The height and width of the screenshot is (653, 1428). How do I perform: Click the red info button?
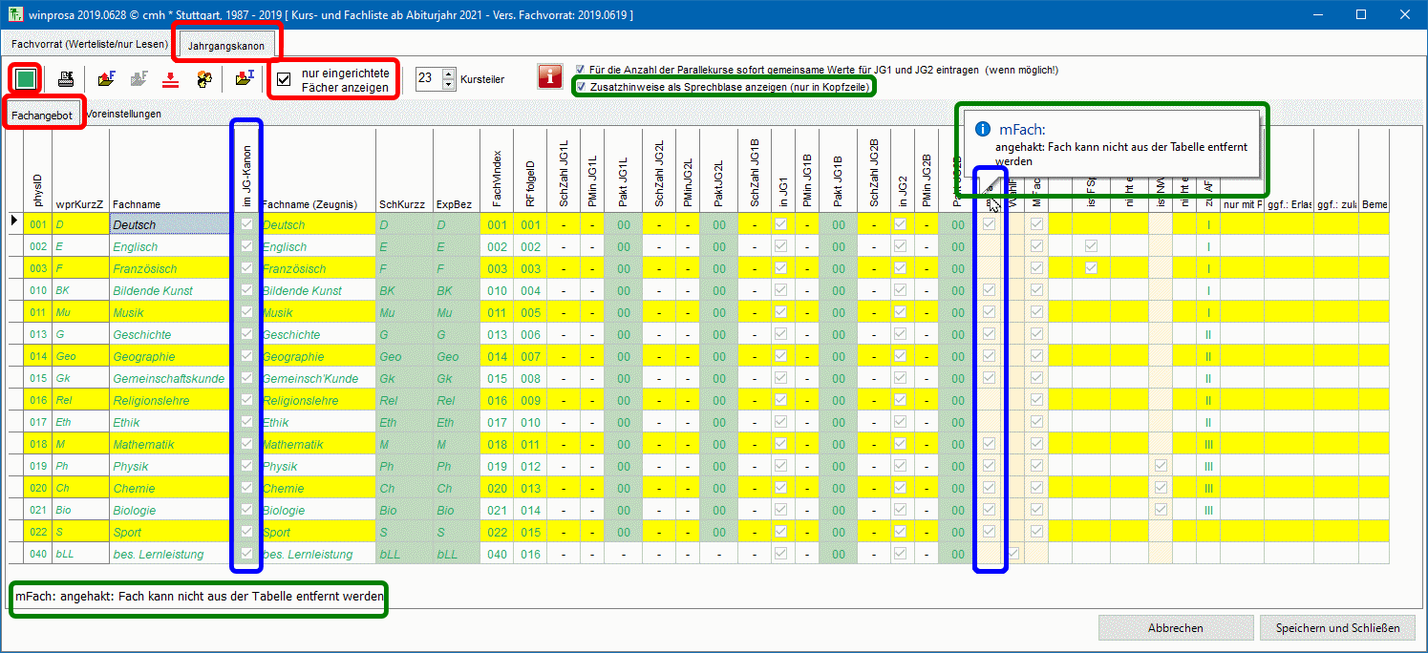(x=549, y=77)
